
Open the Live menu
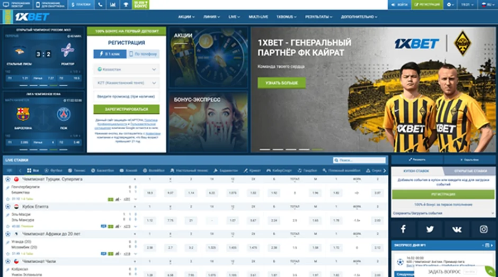tap(234, 17)
